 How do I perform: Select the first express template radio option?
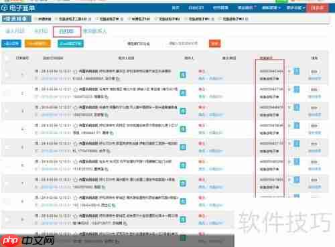pyautogui.click(x=36, y=19)
